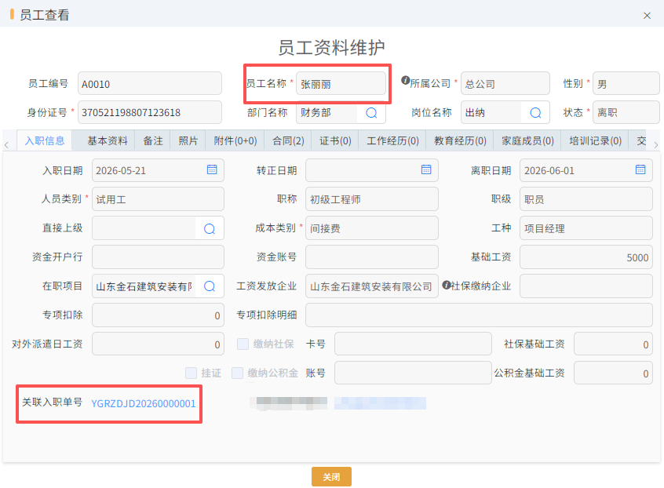Click the 性别 field showing 男
Viewport: 664px width, 488px height.
coord(626,83)
